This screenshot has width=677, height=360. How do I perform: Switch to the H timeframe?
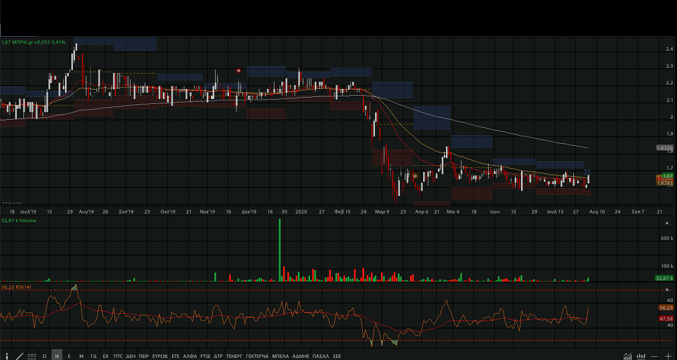[57, 356]
